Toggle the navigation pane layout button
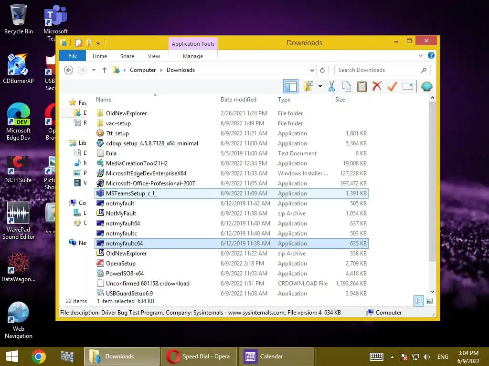This screenshot has width=489, height=366. coord(291,86)
